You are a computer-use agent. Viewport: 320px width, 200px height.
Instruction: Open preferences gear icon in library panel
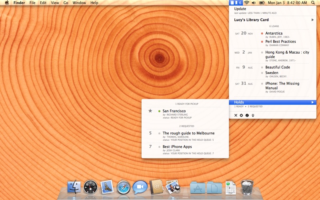(x=241, y=115)
